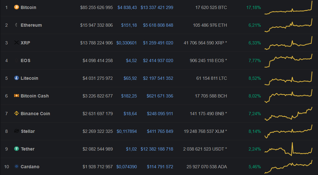Open the EOS coin name link
This screenshot has height=175, width=318.
[x=25, y=60]
